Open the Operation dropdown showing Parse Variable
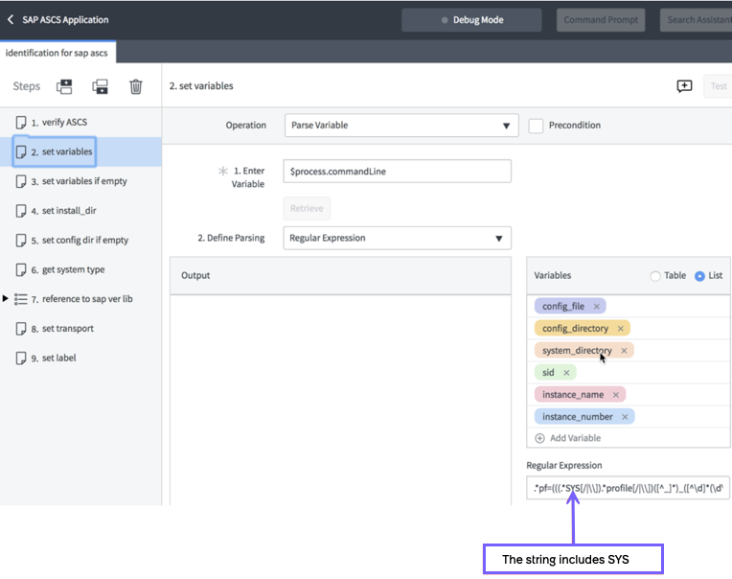This screenshot has width=732, height=579. click(401, 126)
